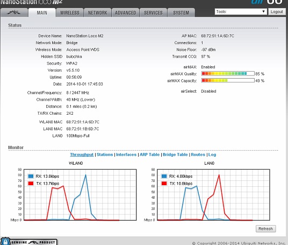Open the Stations monitor link

[x=105, y=155]
